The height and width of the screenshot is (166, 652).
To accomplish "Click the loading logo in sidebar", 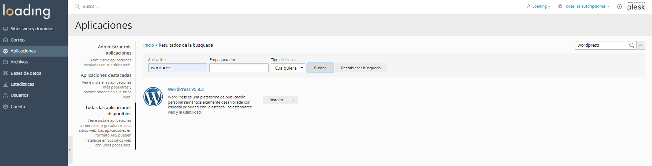I will [26, 11].
